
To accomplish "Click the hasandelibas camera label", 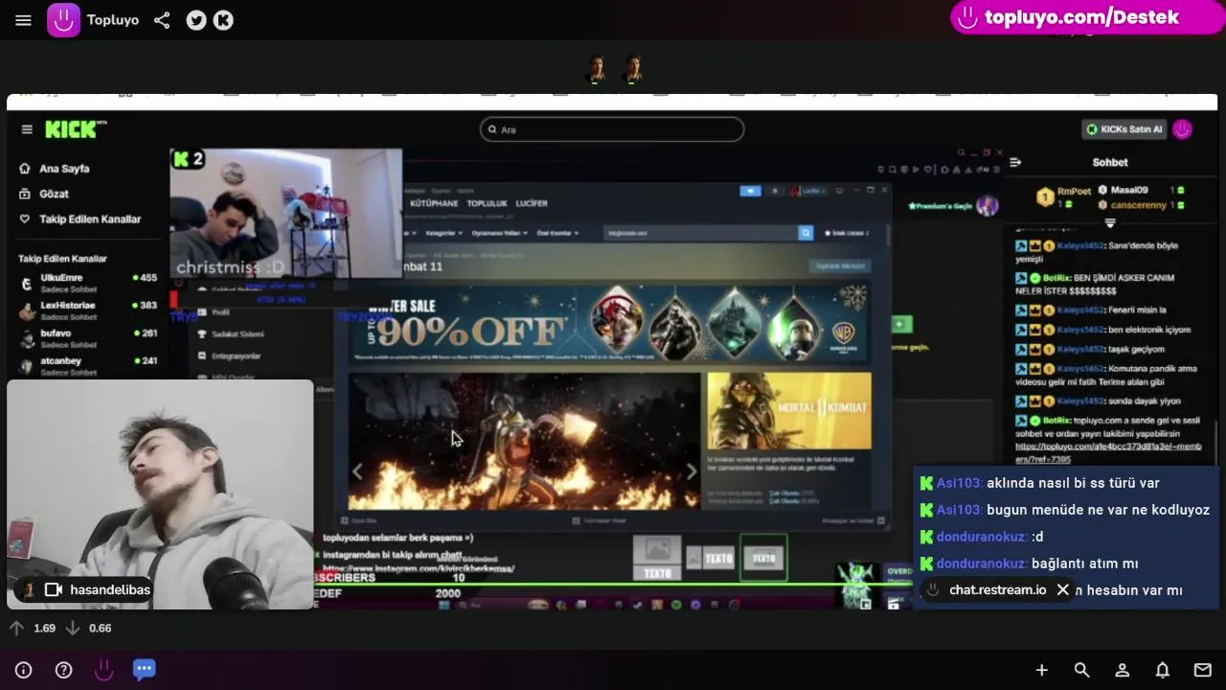I will 110,589.
